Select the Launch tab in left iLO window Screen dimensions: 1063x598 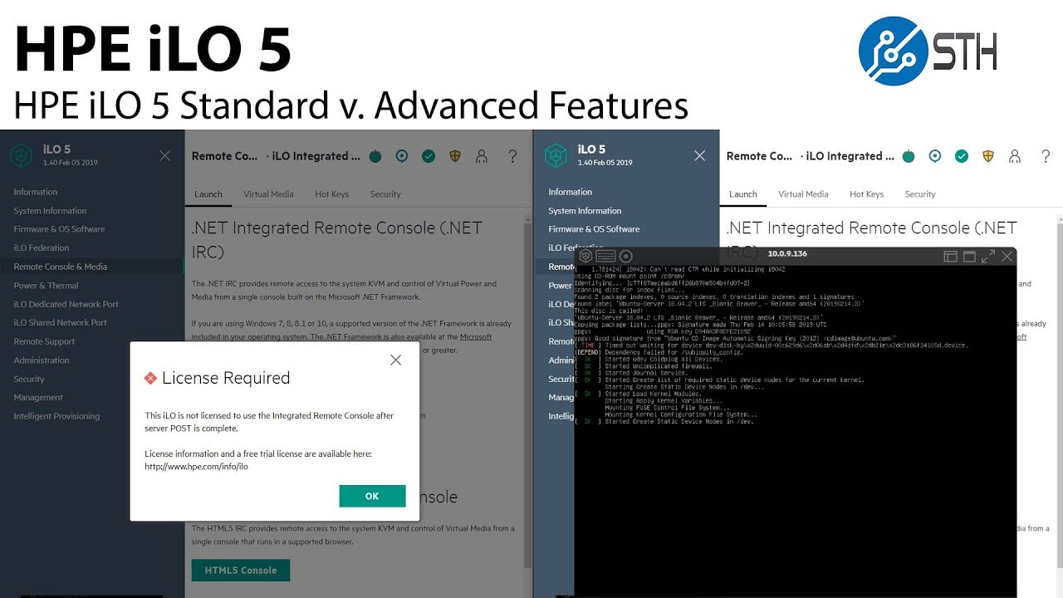(x=208, y=194)
